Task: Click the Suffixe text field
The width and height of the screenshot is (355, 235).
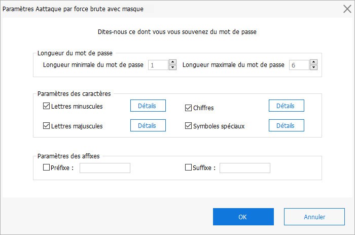Action: (245, 168)
